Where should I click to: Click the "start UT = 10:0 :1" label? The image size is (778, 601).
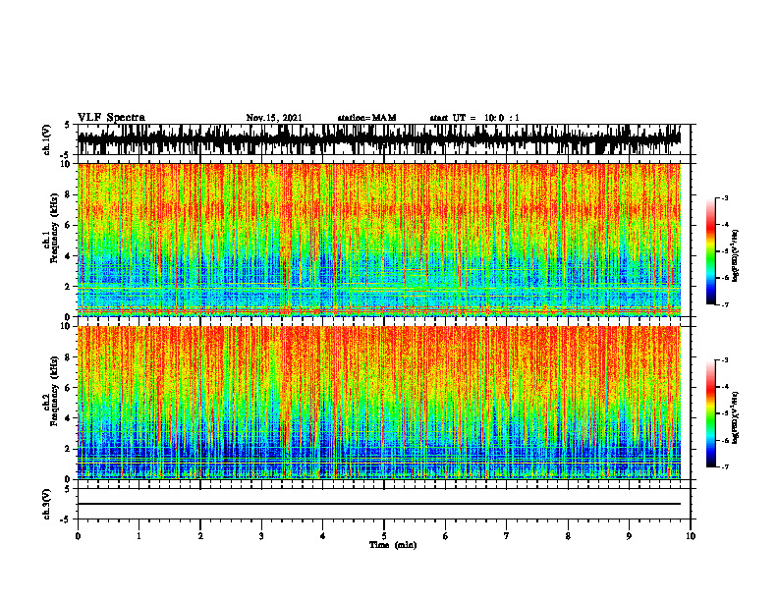click(474, 118)
